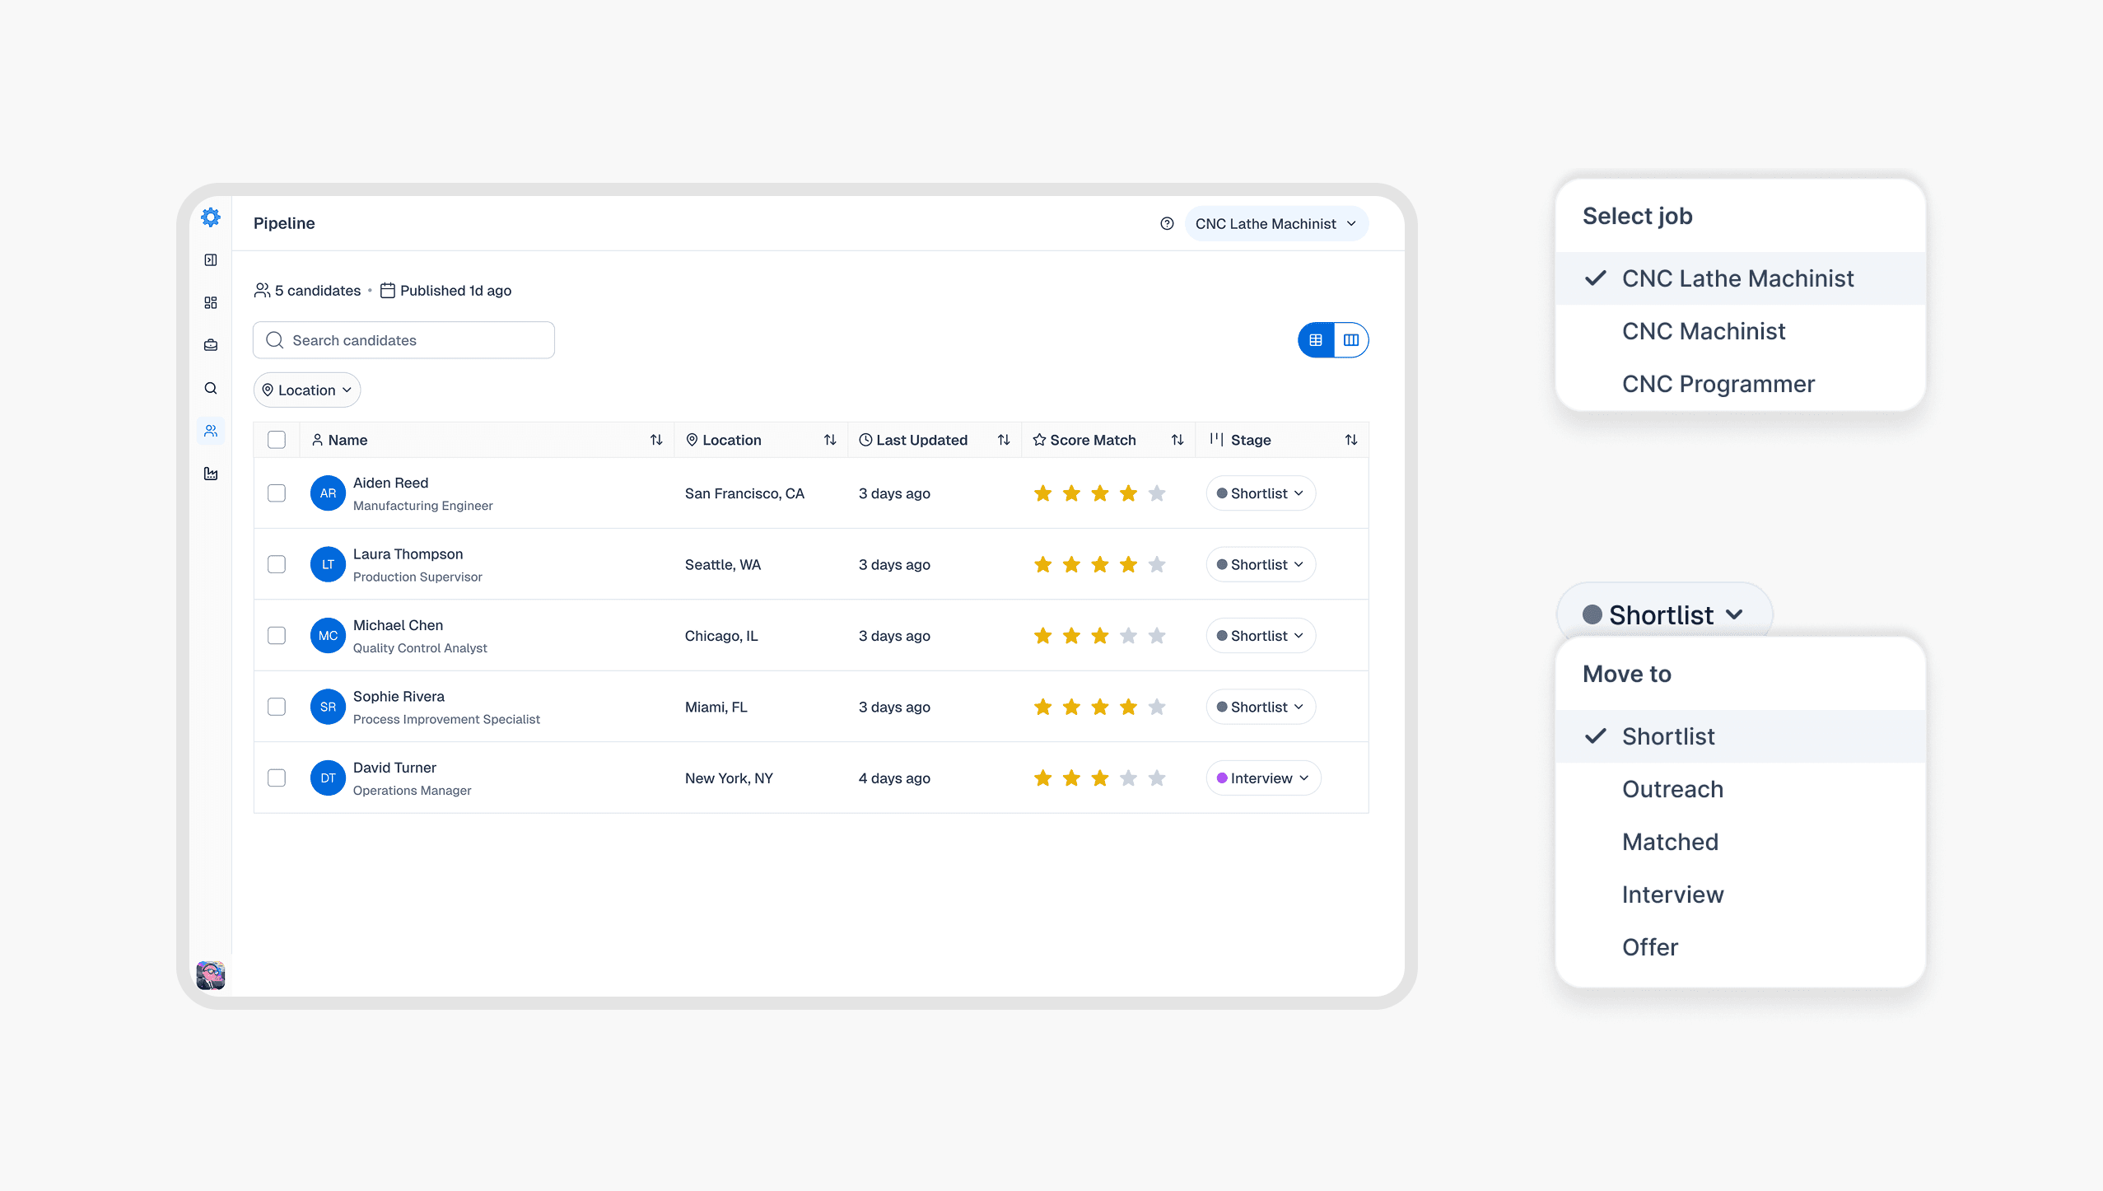Screen dimensions: 2103x1191
Task: Click Laura Thompson's candidate name
Action: click(x=408, y=554)
